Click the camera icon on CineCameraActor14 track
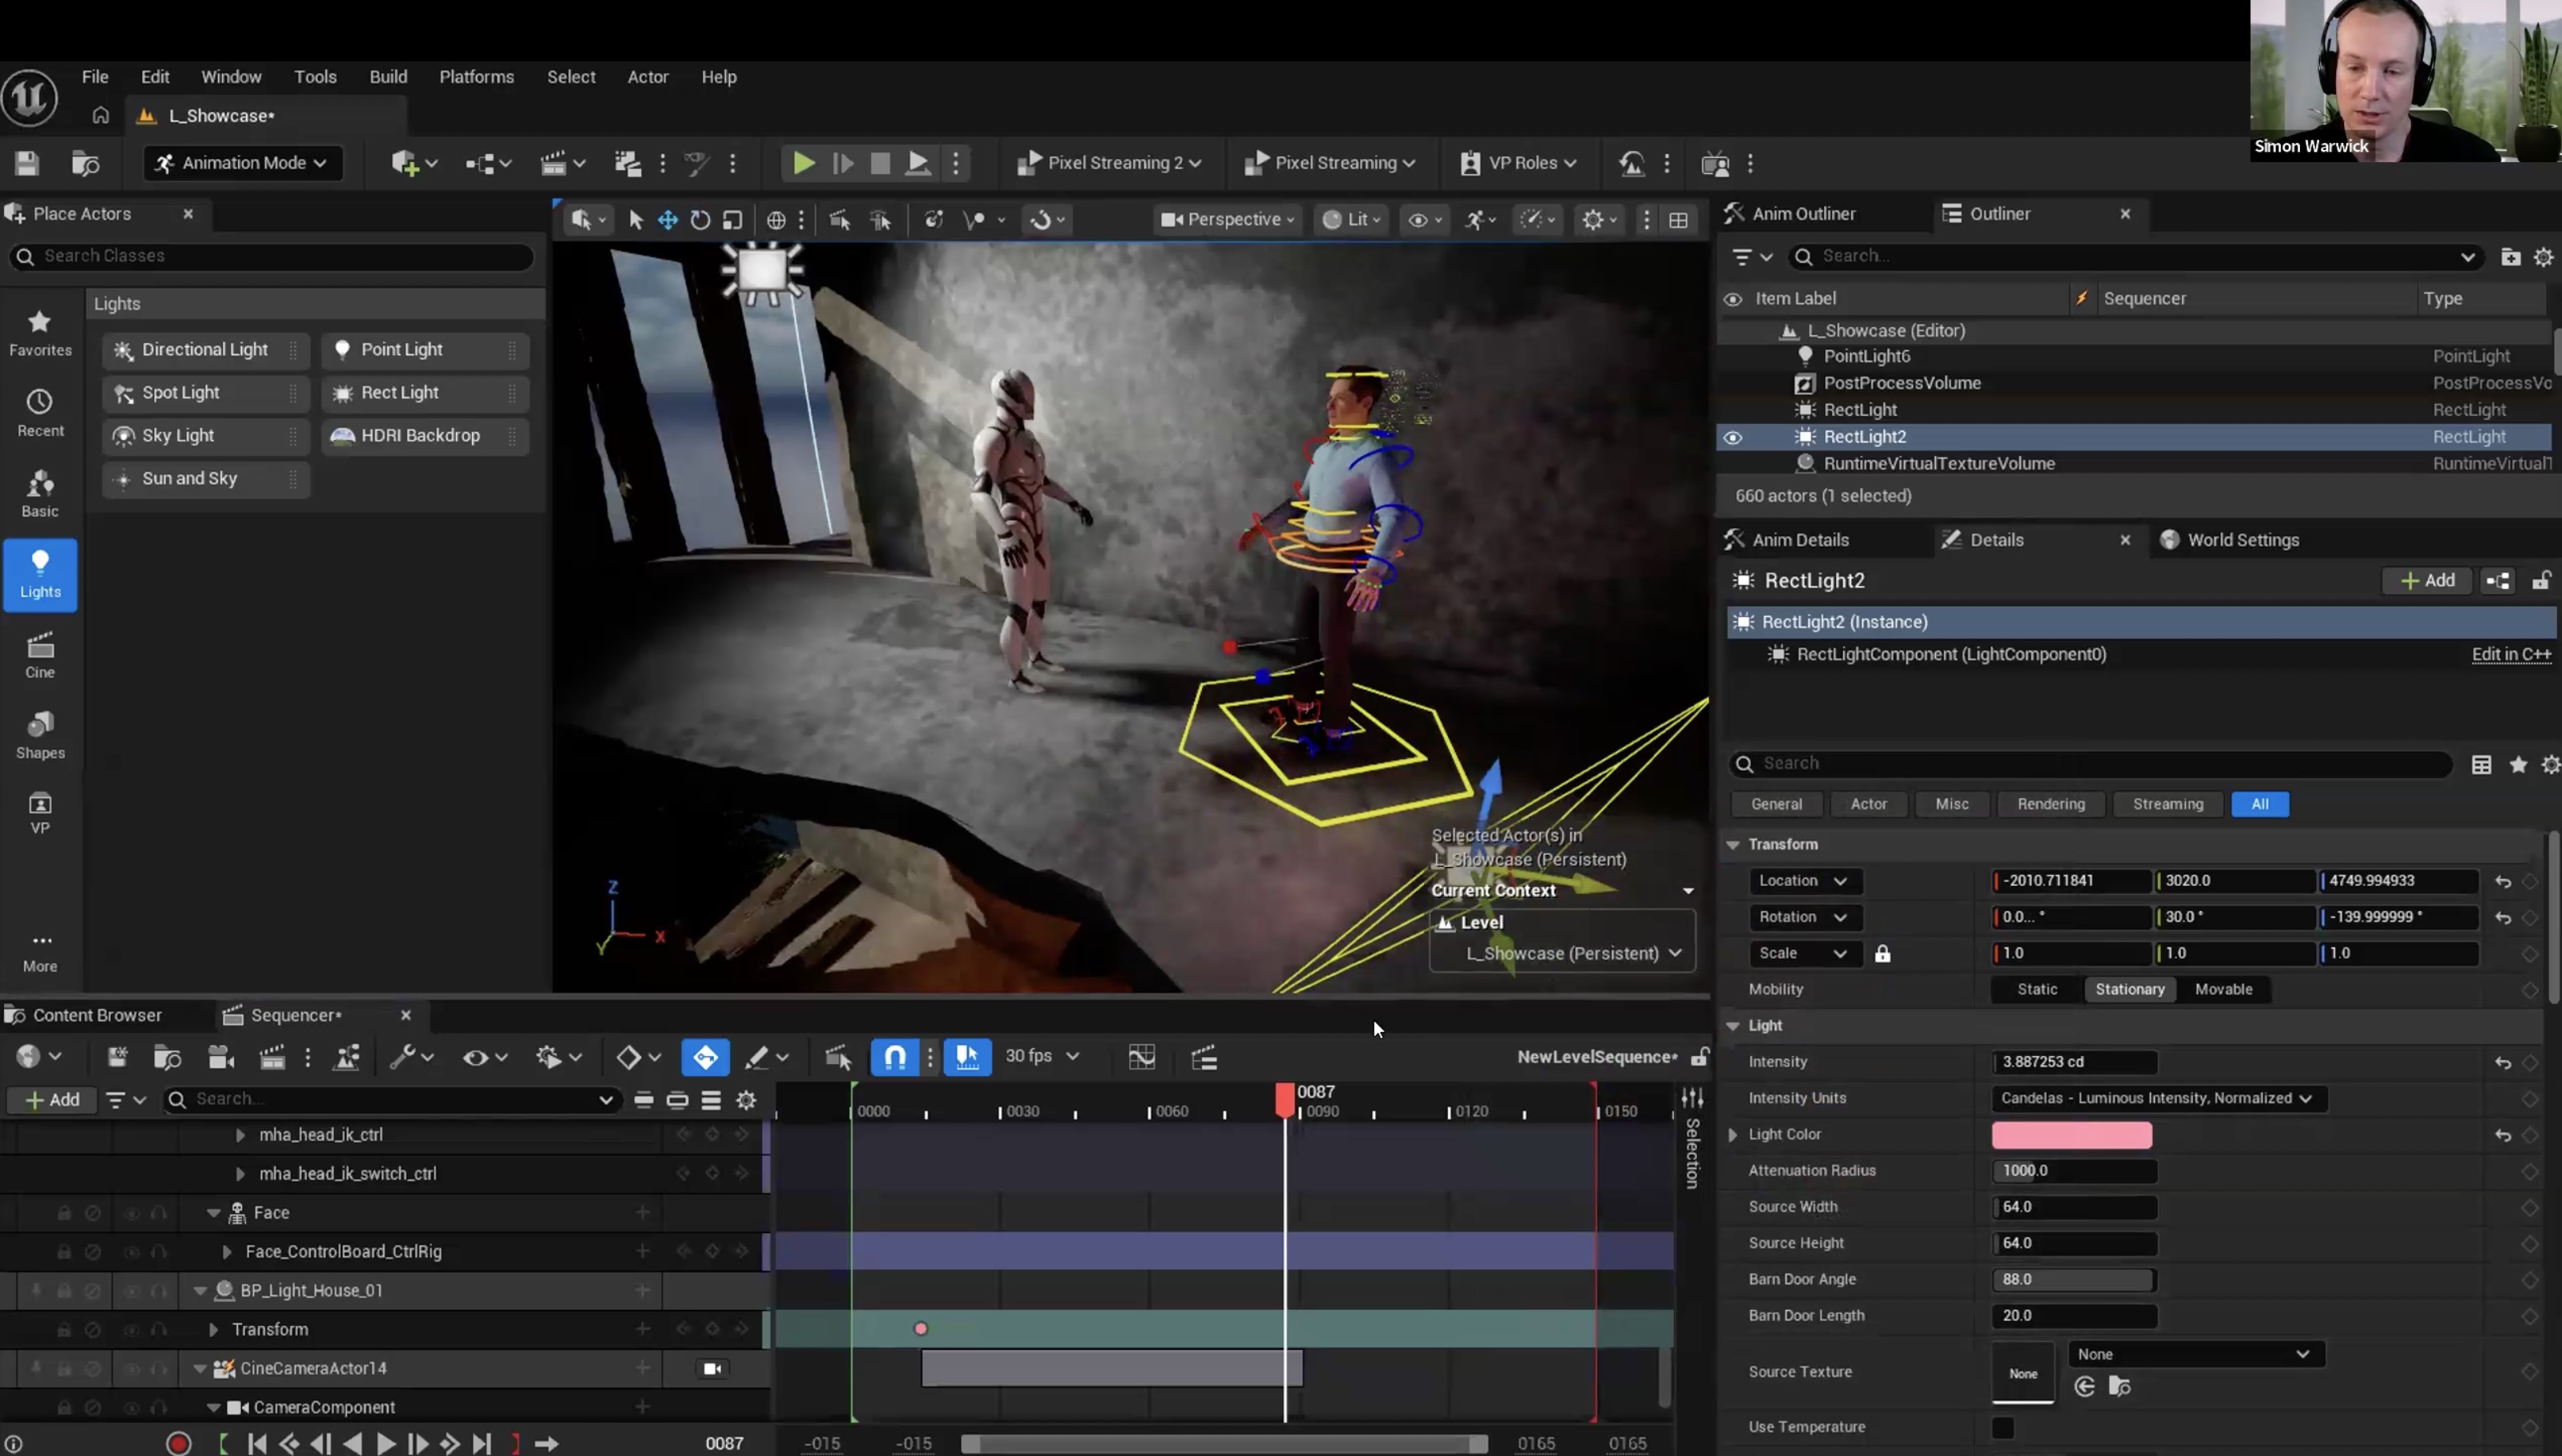 712,1368
